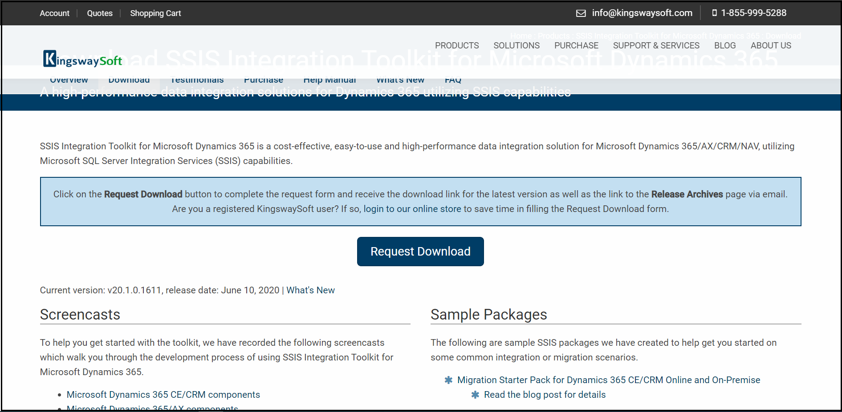
Task: Click the phone icon in header
Action: click(715, 13)
